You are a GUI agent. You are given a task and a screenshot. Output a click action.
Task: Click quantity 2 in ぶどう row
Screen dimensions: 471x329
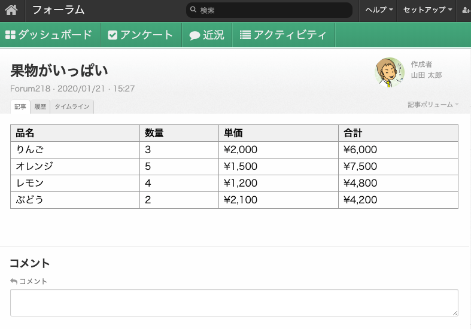pyautogui.click(x=180, y=200)
